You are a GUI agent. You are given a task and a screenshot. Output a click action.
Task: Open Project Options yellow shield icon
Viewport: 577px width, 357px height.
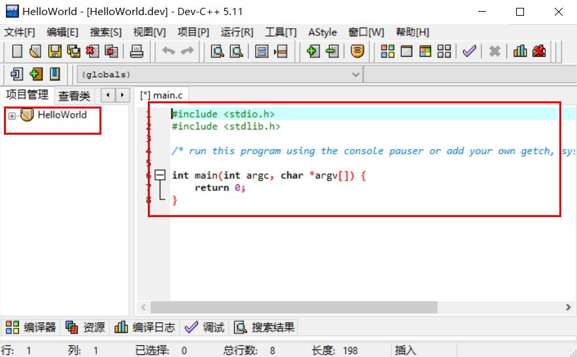click(357, 51)
